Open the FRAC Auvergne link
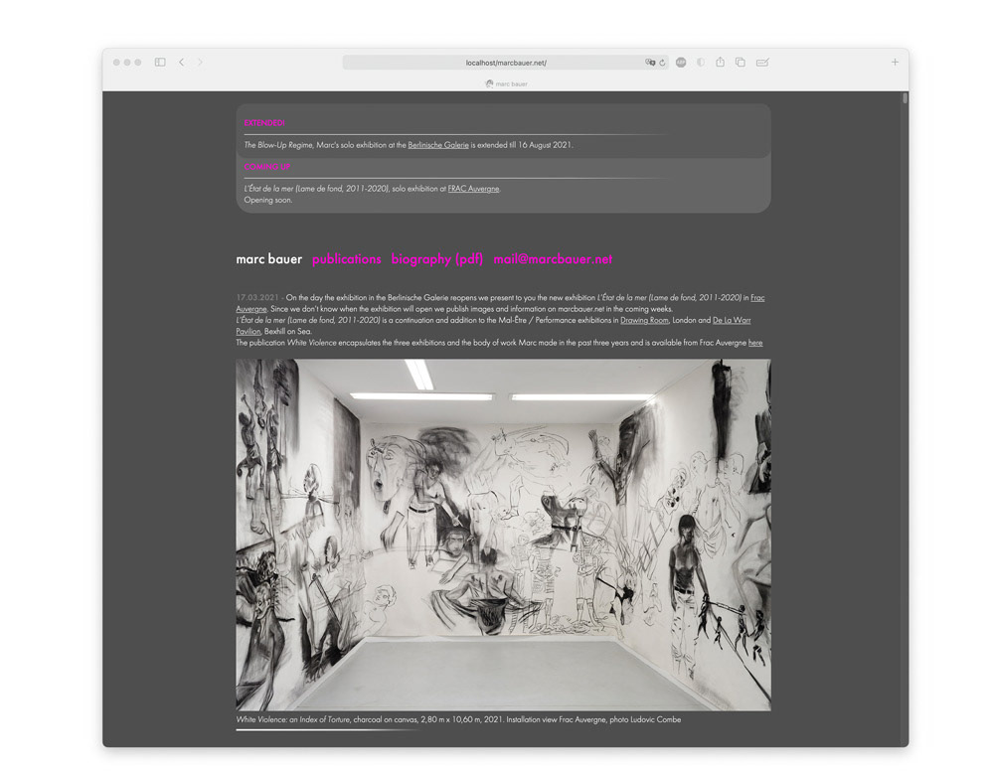The image size is (990, 773). pos(473,188)
